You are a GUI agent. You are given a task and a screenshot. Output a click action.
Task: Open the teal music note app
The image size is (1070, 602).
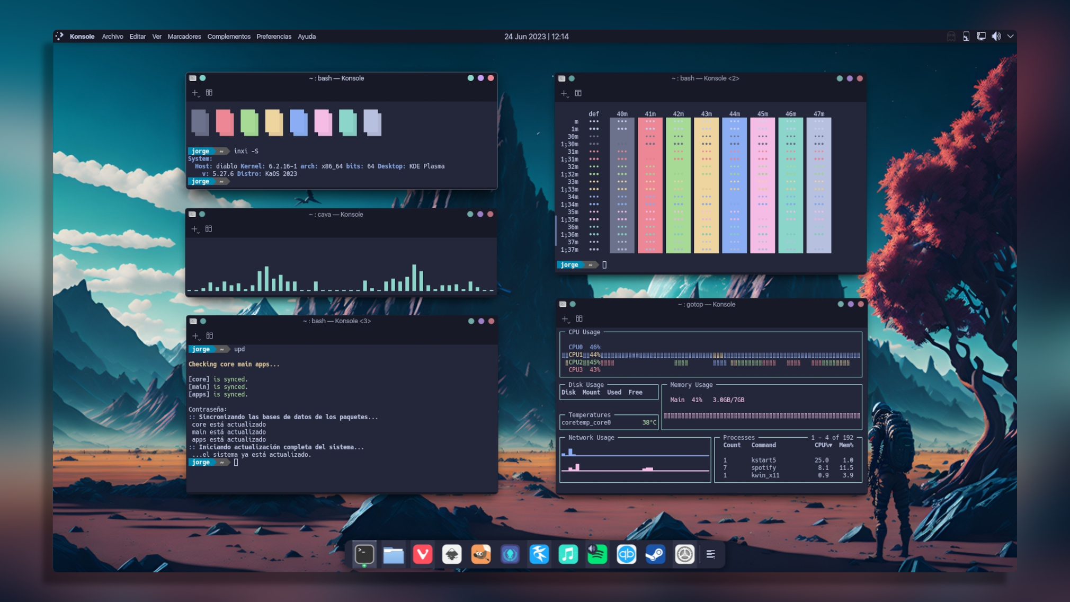point(568,554)
